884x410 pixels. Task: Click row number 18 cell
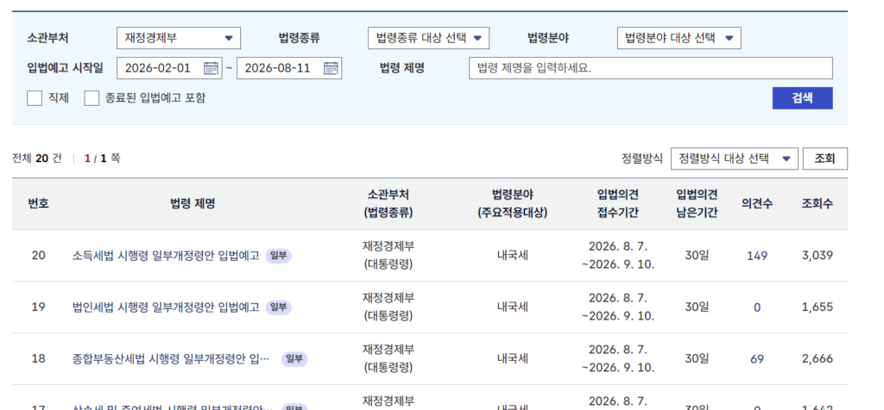38,359
